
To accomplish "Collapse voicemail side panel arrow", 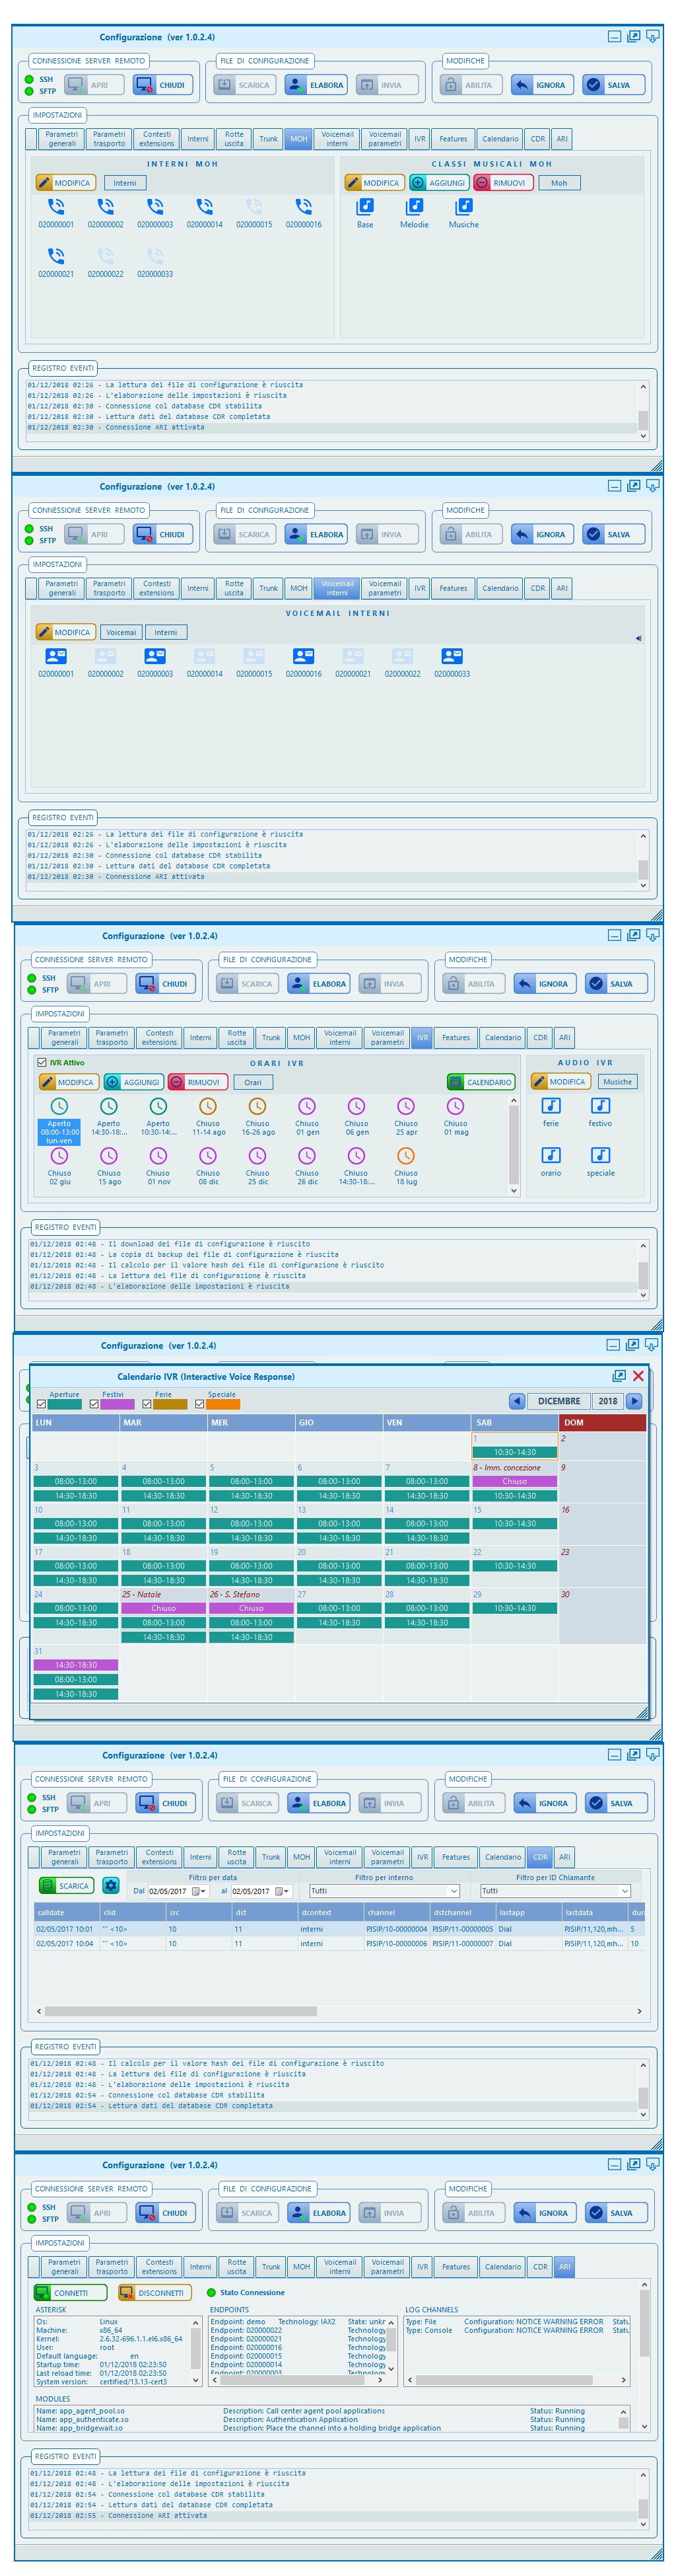I will coord(638,638).
